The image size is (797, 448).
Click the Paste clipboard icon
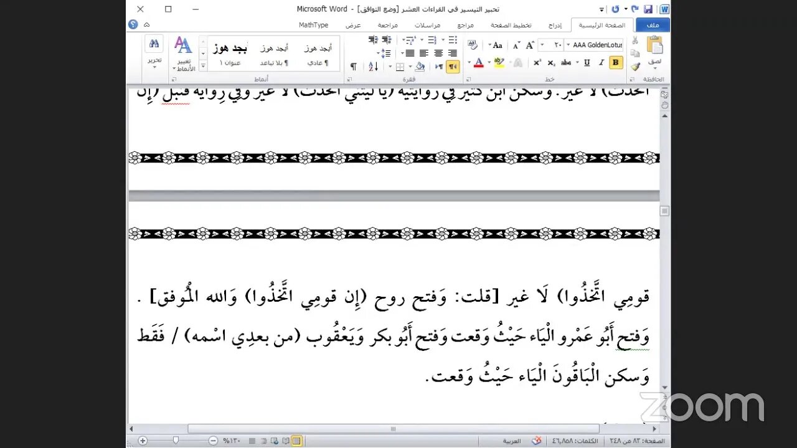click(654, 45)
